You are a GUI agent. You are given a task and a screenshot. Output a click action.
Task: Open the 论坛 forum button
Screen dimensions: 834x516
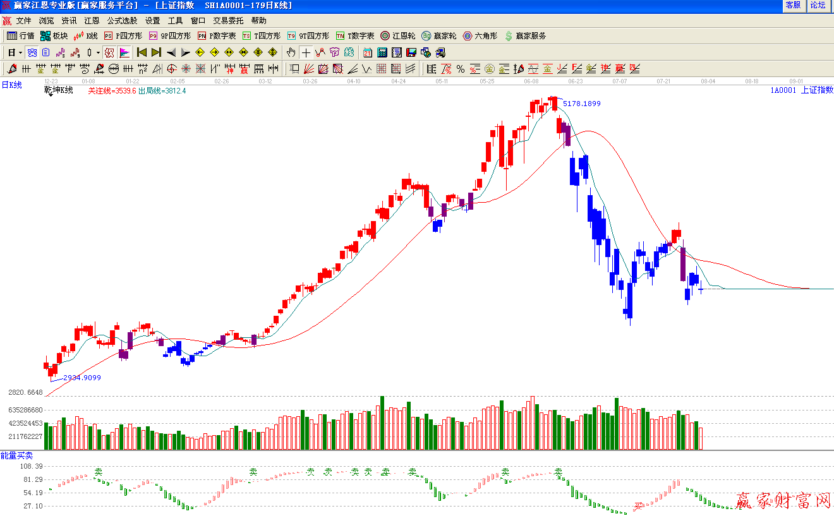pyautogui.click(x=818, y=5)
